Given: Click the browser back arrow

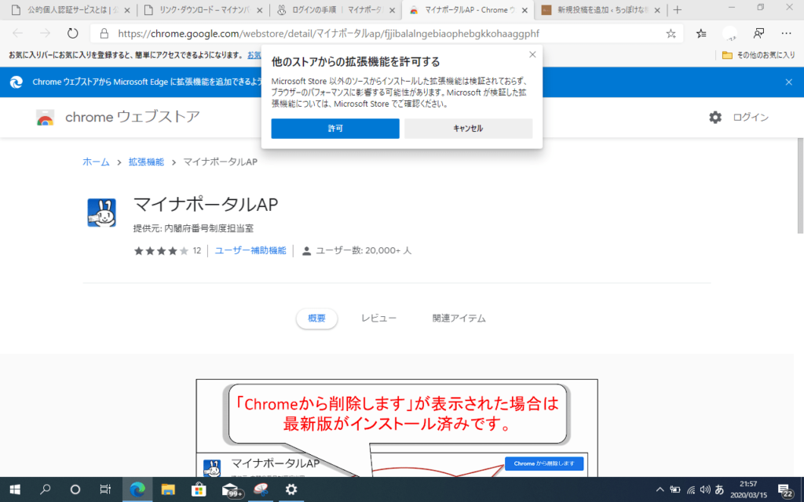Looking at the screenshot, I should (x=18, y=34).
